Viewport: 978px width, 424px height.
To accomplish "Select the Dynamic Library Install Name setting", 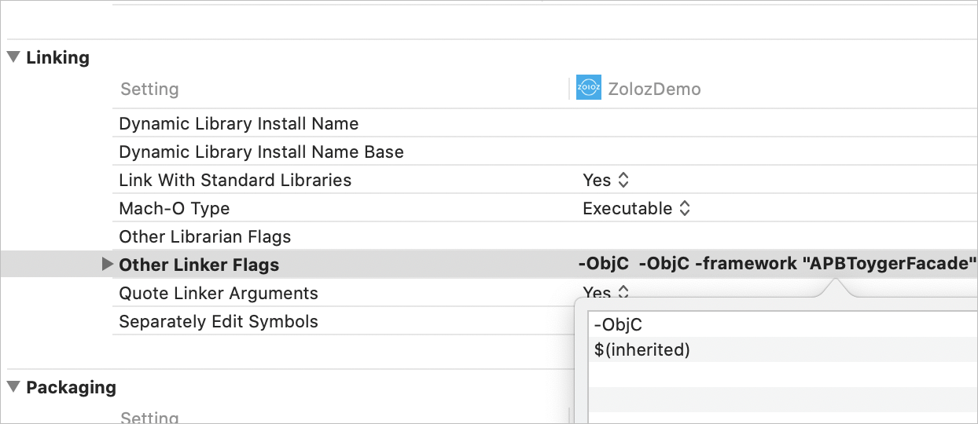I will point(238,123).
